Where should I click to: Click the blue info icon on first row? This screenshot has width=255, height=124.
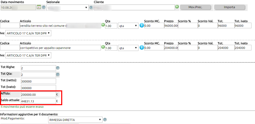coord(142,25)
